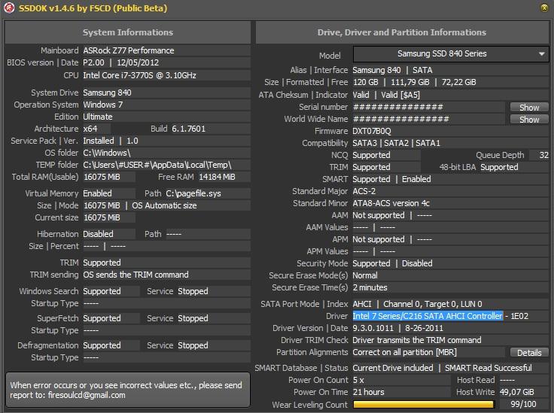
Task: Click Compatibility value SATA3 | SATA2 | SATA1
Action: pos(397,143)
